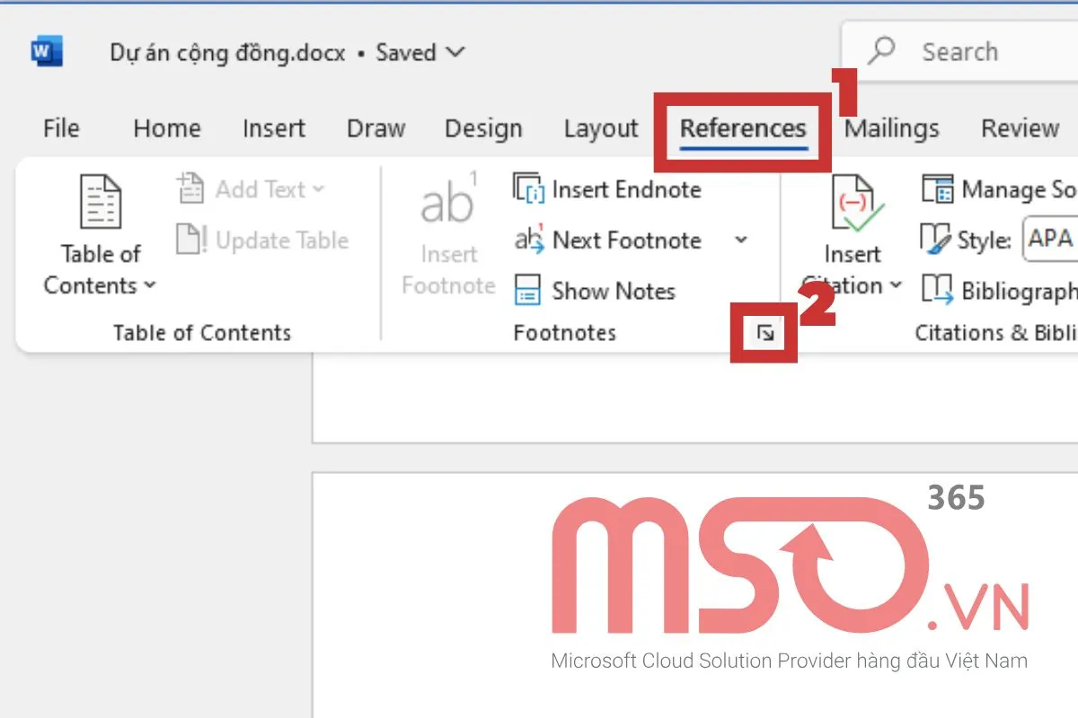Viewport: 1078px width, 718px height.
Task: Open the File menu
Action: click(61, 129)
